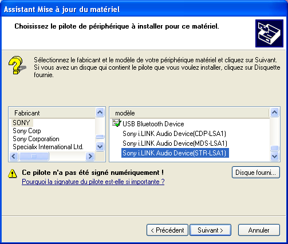Click left arrow of Fabricant horizontal scrollbar
Viewport: 288px width, 244px height.
(x=14, y=157)
